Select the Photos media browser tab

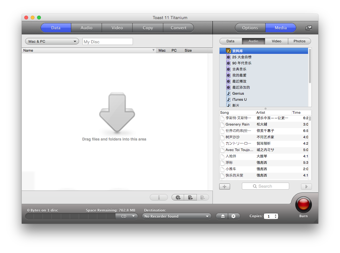[x=299, y=41]
